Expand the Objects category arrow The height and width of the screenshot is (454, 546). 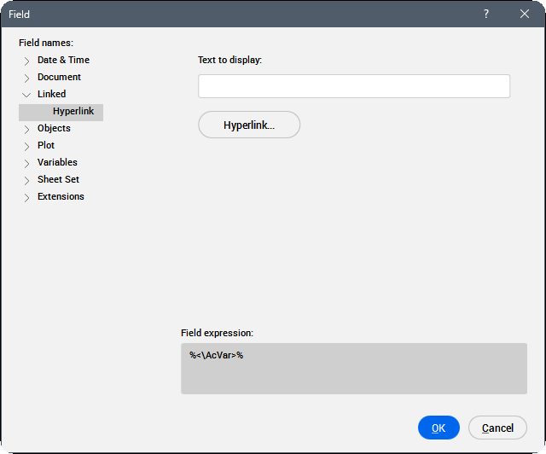pos(26,129)
